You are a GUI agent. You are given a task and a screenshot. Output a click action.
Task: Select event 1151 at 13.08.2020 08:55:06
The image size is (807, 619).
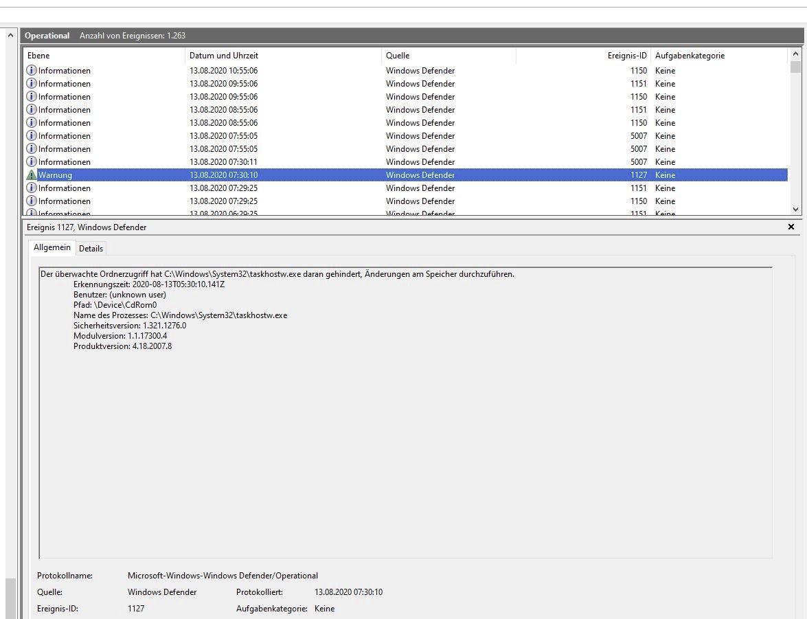(x=407, y=110)
